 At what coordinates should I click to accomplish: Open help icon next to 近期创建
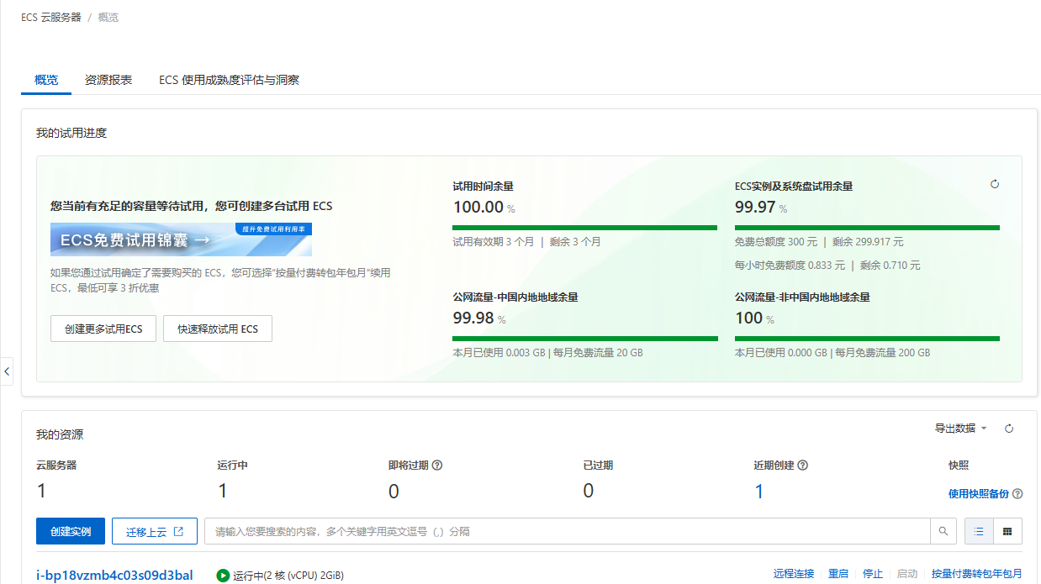(x=803, y=466)
